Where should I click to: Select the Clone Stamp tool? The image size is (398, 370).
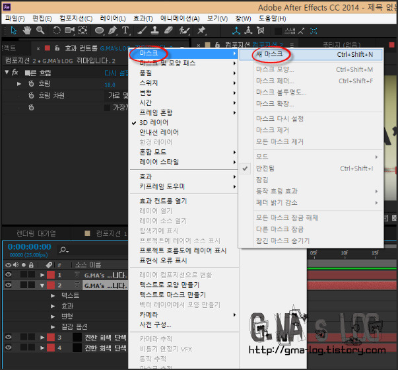pos(155,30)
